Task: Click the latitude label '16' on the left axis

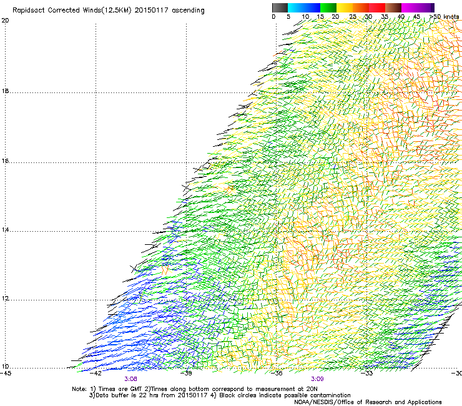Action: point(5,161)
